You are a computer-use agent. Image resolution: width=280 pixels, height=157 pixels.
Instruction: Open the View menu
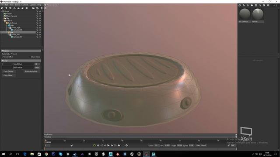tap(12, 5)
